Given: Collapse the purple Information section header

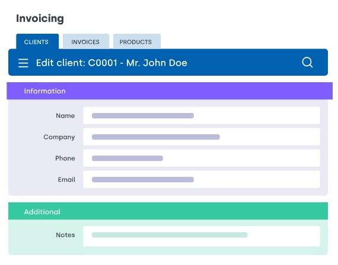Looking at the screenshot, I should pyautogui.click(x=170, y=91).
